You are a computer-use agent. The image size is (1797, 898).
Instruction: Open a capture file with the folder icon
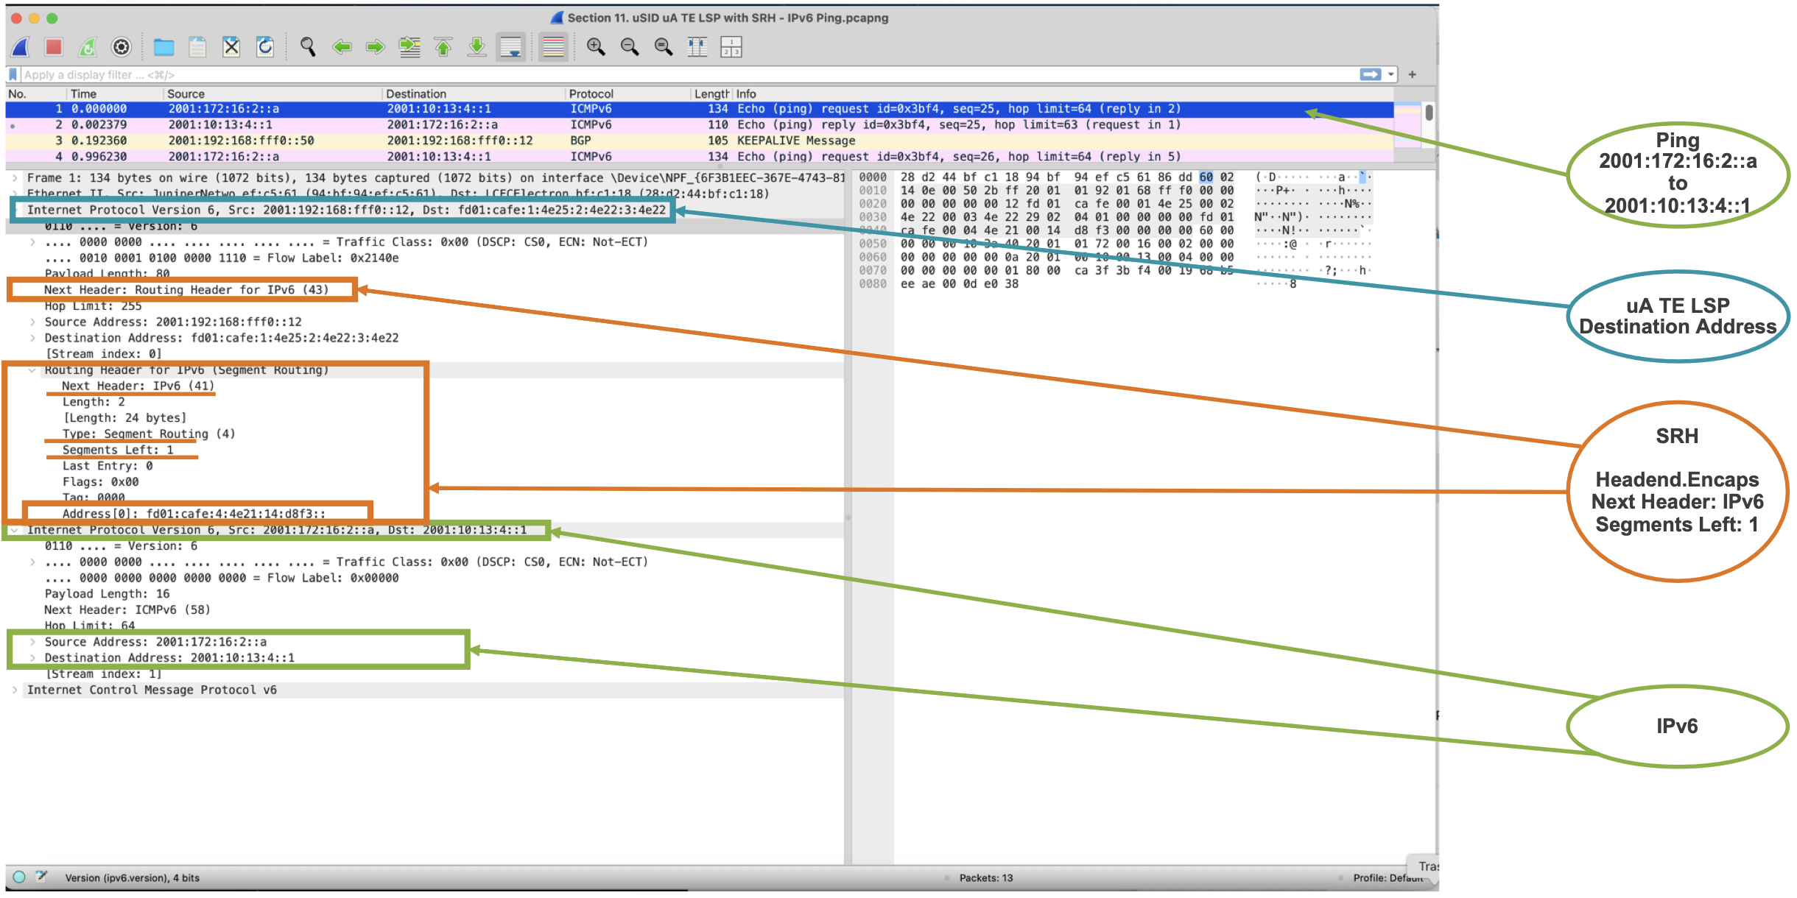(163, 47)
